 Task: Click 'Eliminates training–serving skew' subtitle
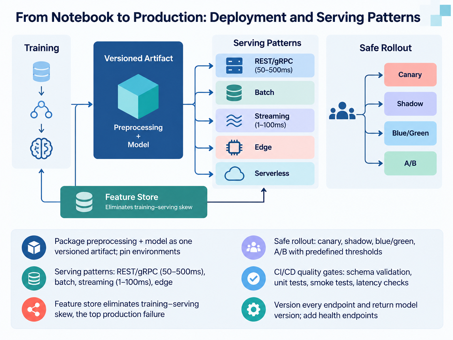coord(149,207)
